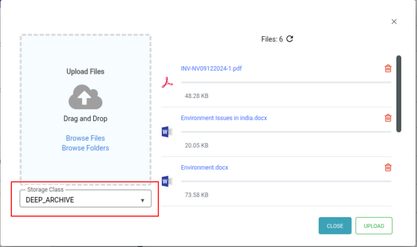Image resolution: width=417 pixels, height=247 pixels.
Task: Click the cloud upload icon
Action: [x=85, y=96]
